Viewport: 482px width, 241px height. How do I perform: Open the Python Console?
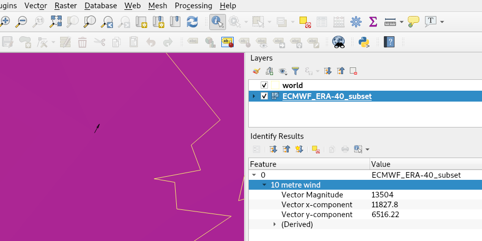click(364, 42)
